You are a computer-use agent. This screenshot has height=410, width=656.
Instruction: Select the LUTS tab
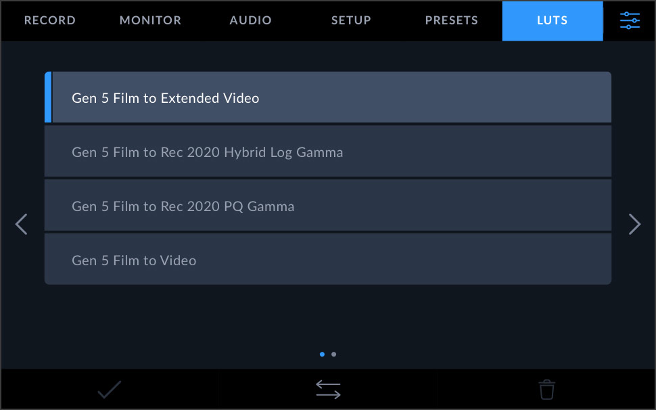pos(552,20)
